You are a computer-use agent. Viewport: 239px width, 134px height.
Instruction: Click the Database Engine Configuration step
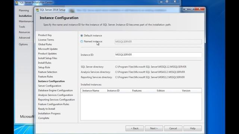[55, 90]
